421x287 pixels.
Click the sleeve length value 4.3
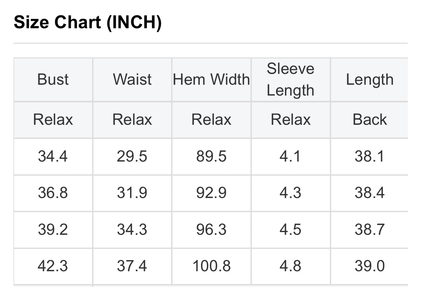point(291,193)
